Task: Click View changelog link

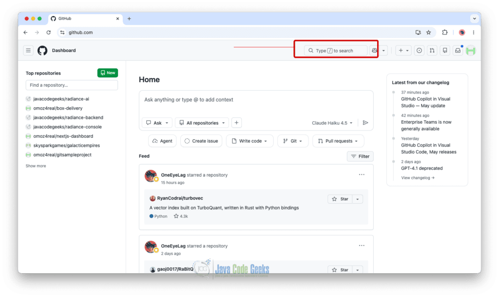Action: pyautogui.click(x=418, y=178)
